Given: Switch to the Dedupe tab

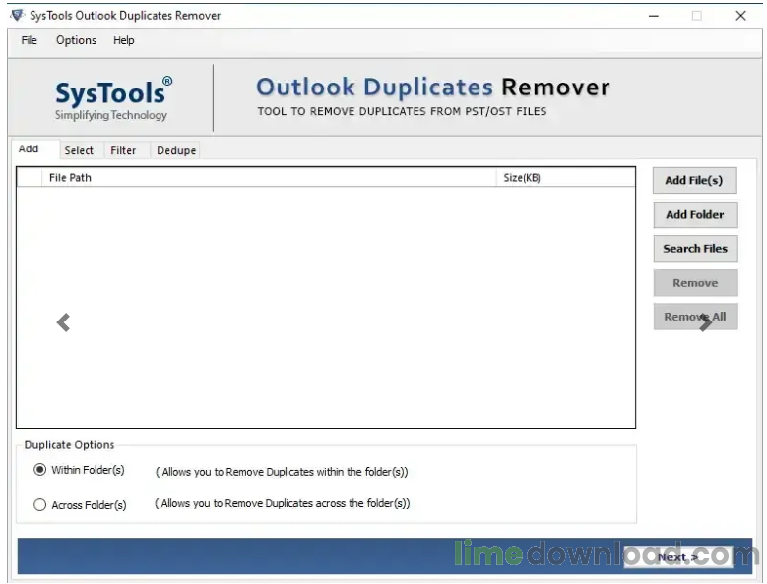Looking at the screenshot, I should pos(176,150).
